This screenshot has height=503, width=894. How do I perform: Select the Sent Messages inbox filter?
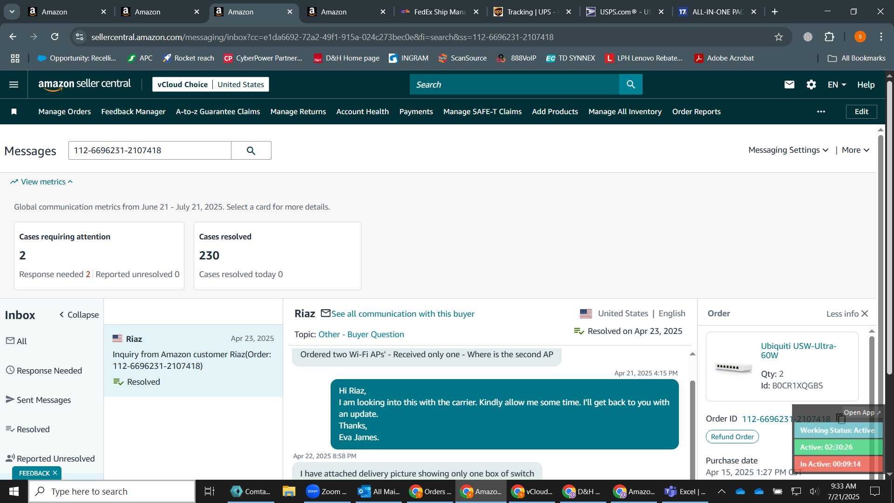tap(38, 400)
